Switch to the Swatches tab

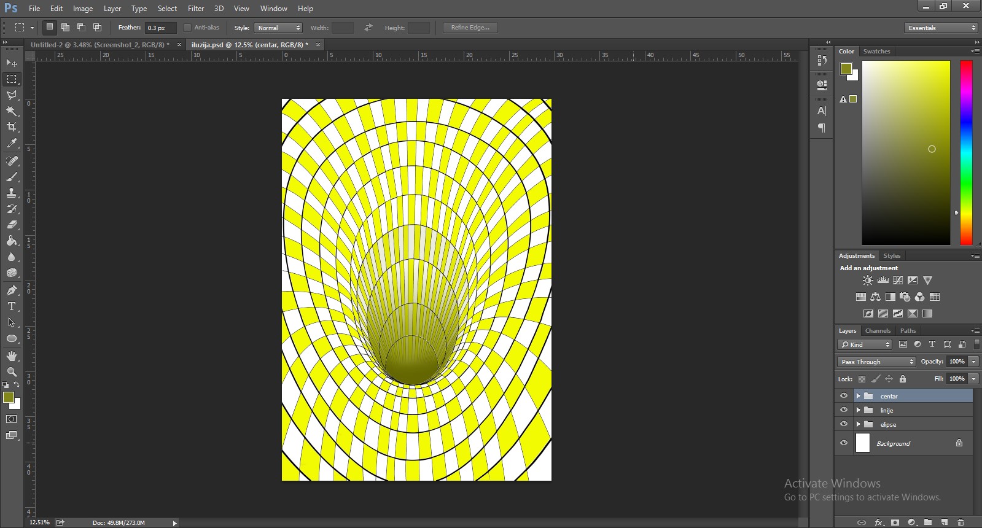(x=876, y=51)
